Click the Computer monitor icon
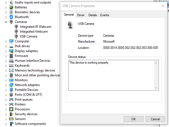 click(x=11, y=41)
